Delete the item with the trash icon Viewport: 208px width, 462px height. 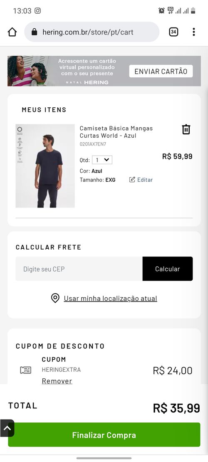pos(186,129)
